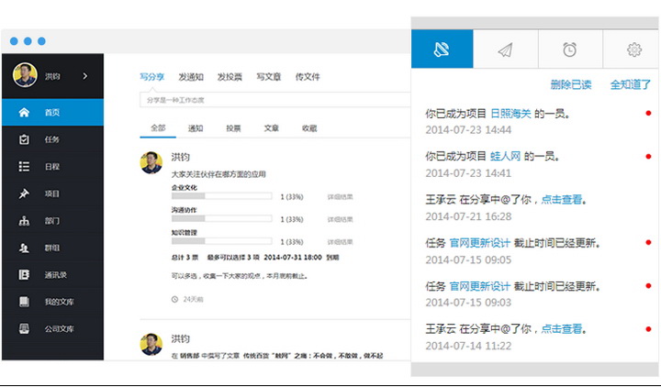Click the 我的文库 book icon

point(24,302)
